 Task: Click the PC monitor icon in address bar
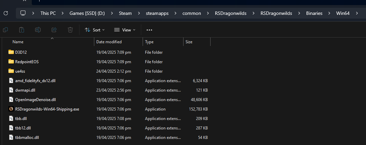click(23, 13)
